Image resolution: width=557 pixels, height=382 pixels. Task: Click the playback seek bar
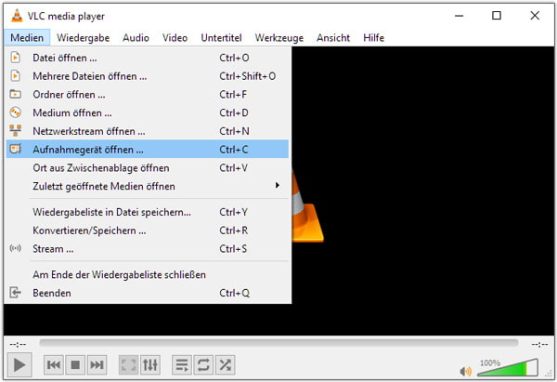278,343
